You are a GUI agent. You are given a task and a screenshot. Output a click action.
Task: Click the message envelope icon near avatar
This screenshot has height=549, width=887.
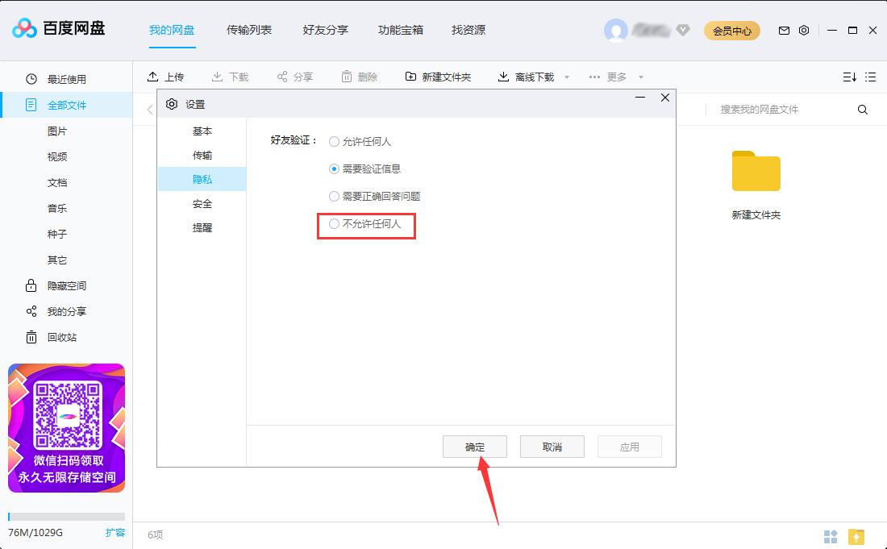click(x=783, y=29)
